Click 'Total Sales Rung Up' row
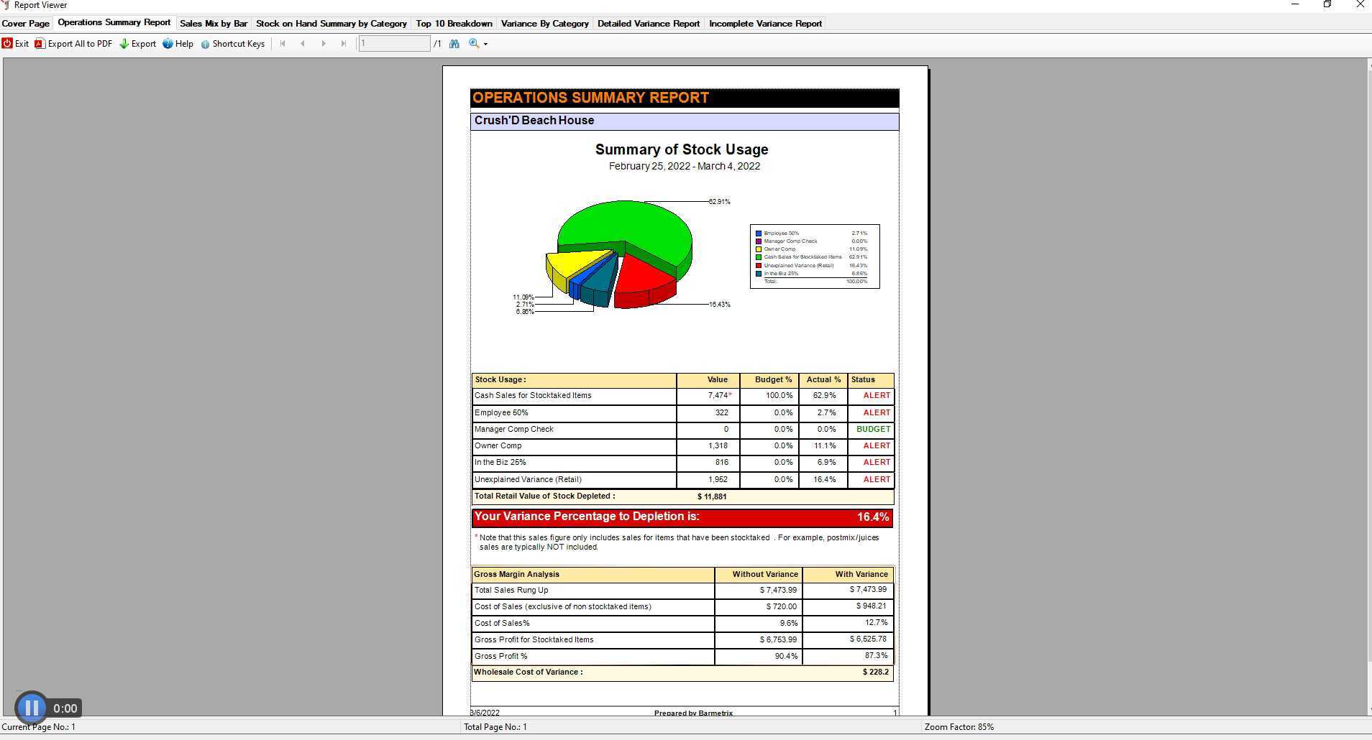 [x=682, y=591]
